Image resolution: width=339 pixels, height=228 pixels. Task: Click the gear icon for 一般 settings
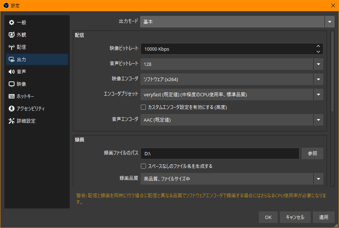[x=12, y=23]
